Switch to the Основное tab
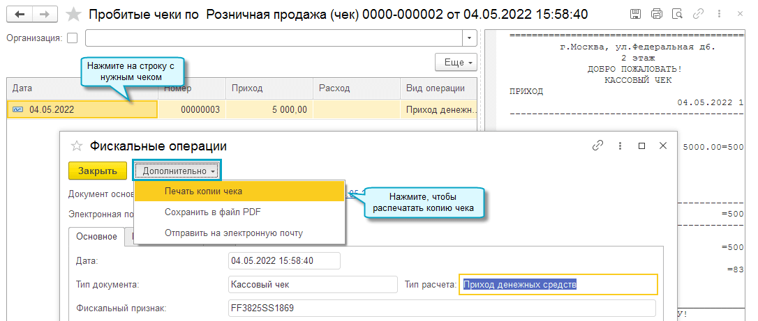 pyautogui.click(x=96, y=236)
